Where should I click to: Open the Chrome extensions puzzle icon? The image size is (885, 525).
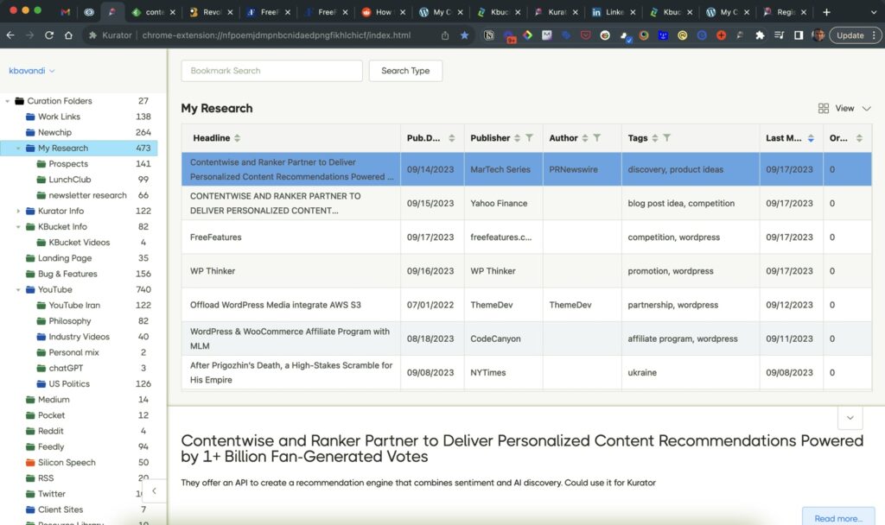[760, 35]
